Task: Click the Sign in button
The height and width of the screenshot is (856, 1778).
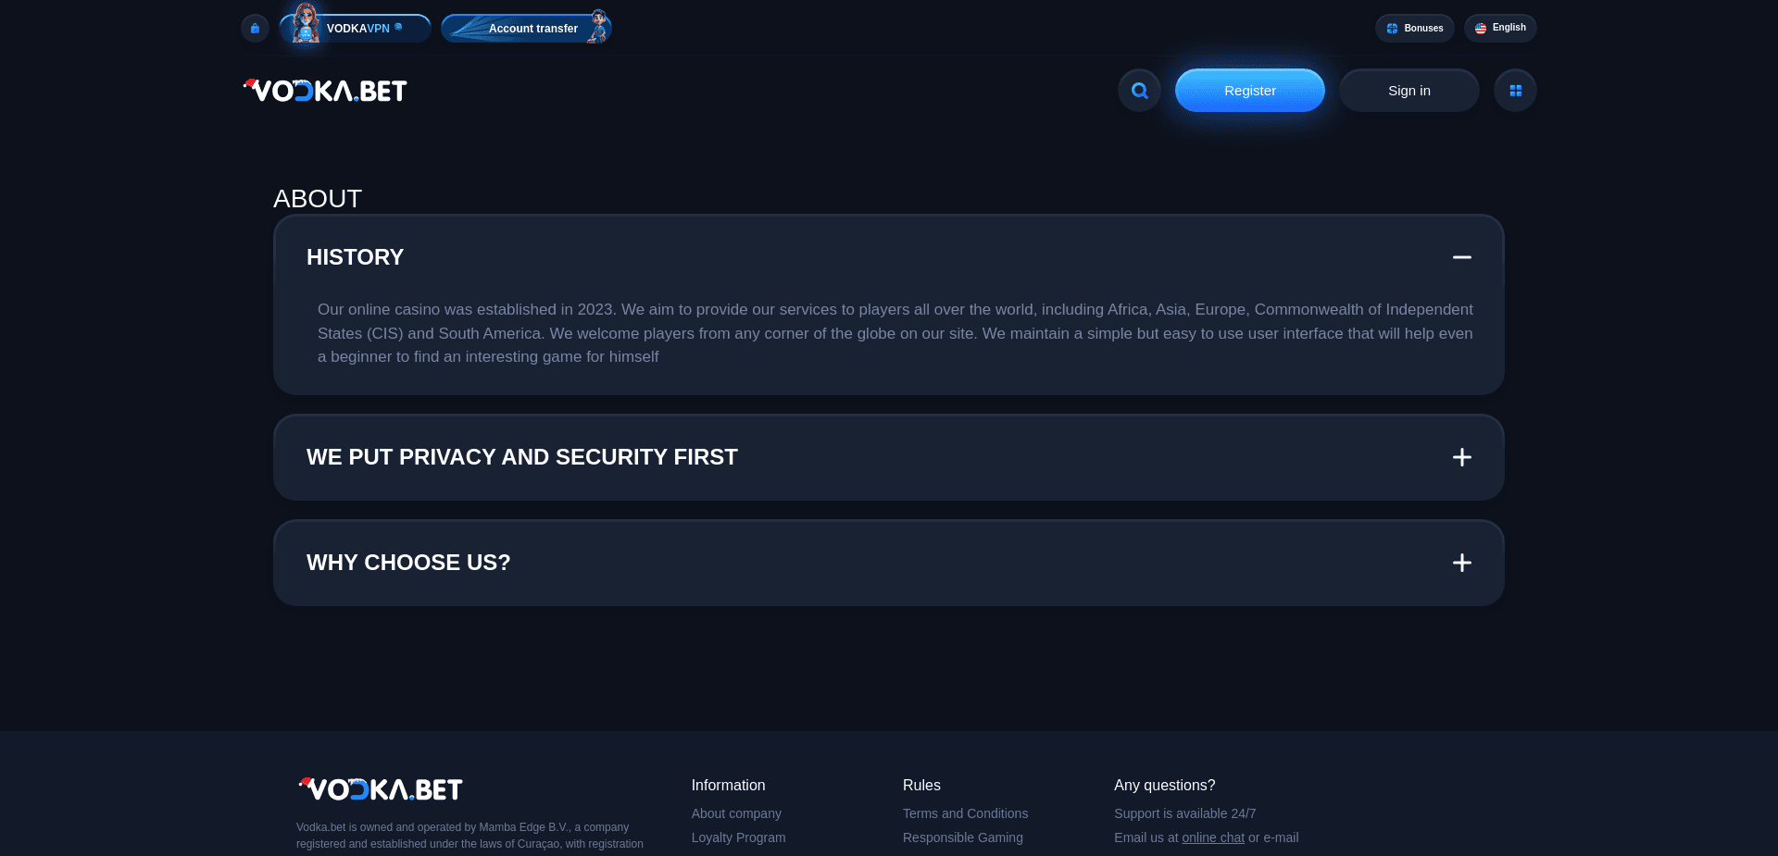Action: (x=1409, y=91)
